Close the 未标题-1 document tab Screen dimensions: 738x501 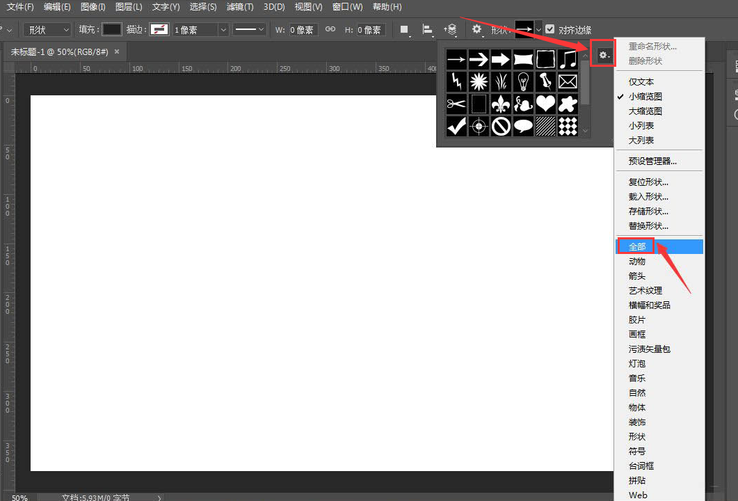[x=117, y=51]
